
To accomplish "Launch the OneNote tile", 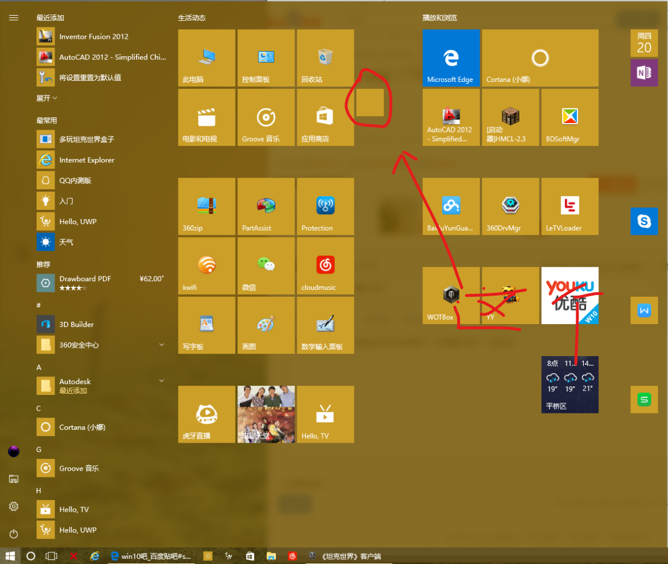I will pos(644,73).
